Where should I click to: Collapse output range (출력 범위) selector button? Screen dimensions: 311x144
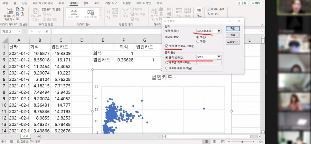coord(219,58)
